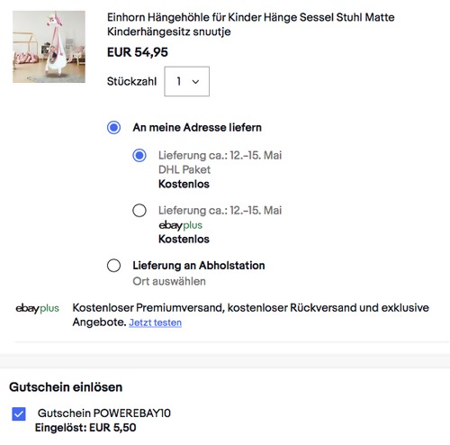Open the Stückzahl quantity dropdown
The height and width of the screenshot is (445, 450).
(x=186, y=81)
